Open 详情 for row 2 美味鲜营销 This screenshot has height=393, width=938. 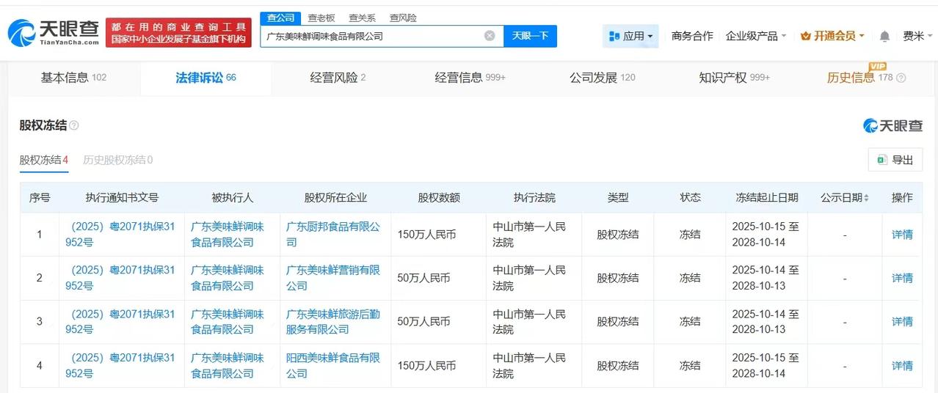(902, 278)
